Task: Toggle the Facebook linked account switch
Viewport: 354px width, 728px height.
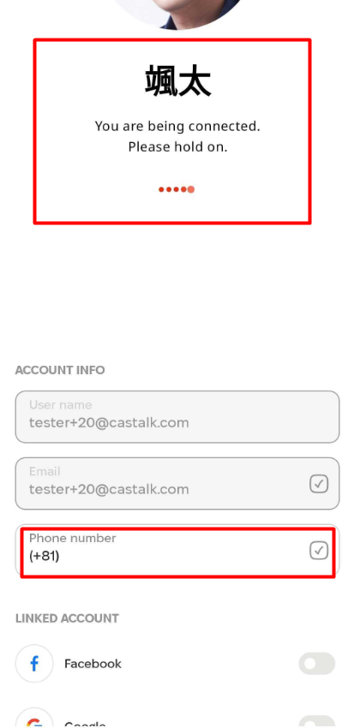Action: coord(317,664)
